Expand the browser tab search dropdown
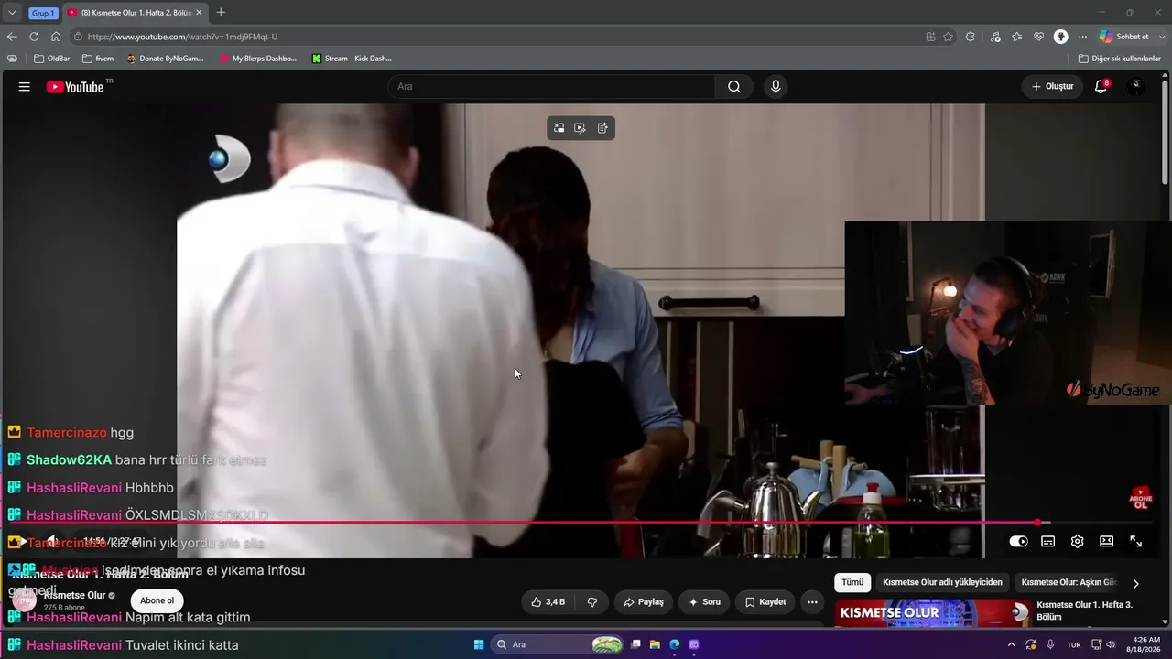The image size is (1172, 659). pyautogui.click(x=12, y=13)
